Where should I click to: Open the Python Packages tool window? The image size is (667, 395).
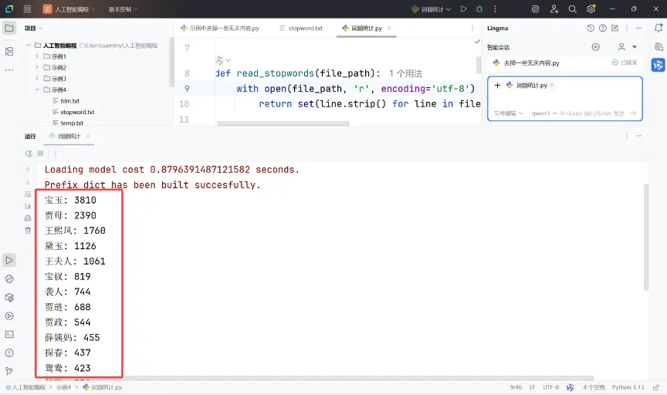click(x=9, y=298)
